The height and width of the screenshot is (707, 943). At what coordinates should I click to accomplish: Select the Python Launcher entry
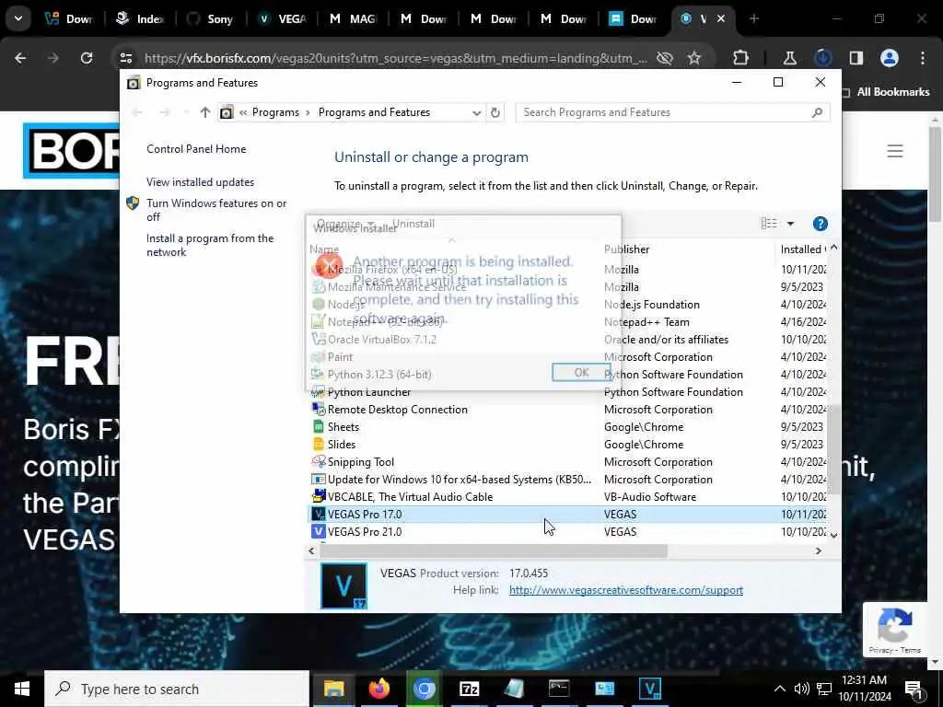[x=369, y=392]
